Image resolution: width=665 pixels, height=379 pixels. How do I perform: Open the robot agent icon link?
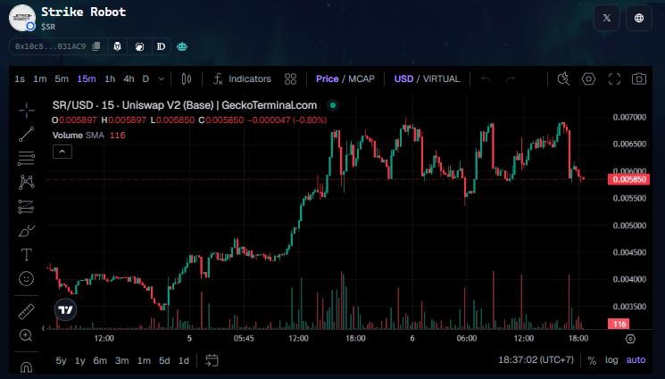coord(182,46)
